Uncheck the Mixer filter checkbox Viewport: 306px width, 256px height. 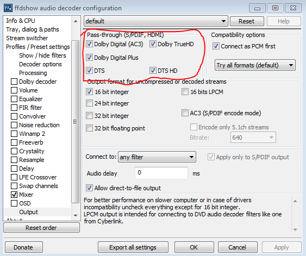click(x=14, y=195)
